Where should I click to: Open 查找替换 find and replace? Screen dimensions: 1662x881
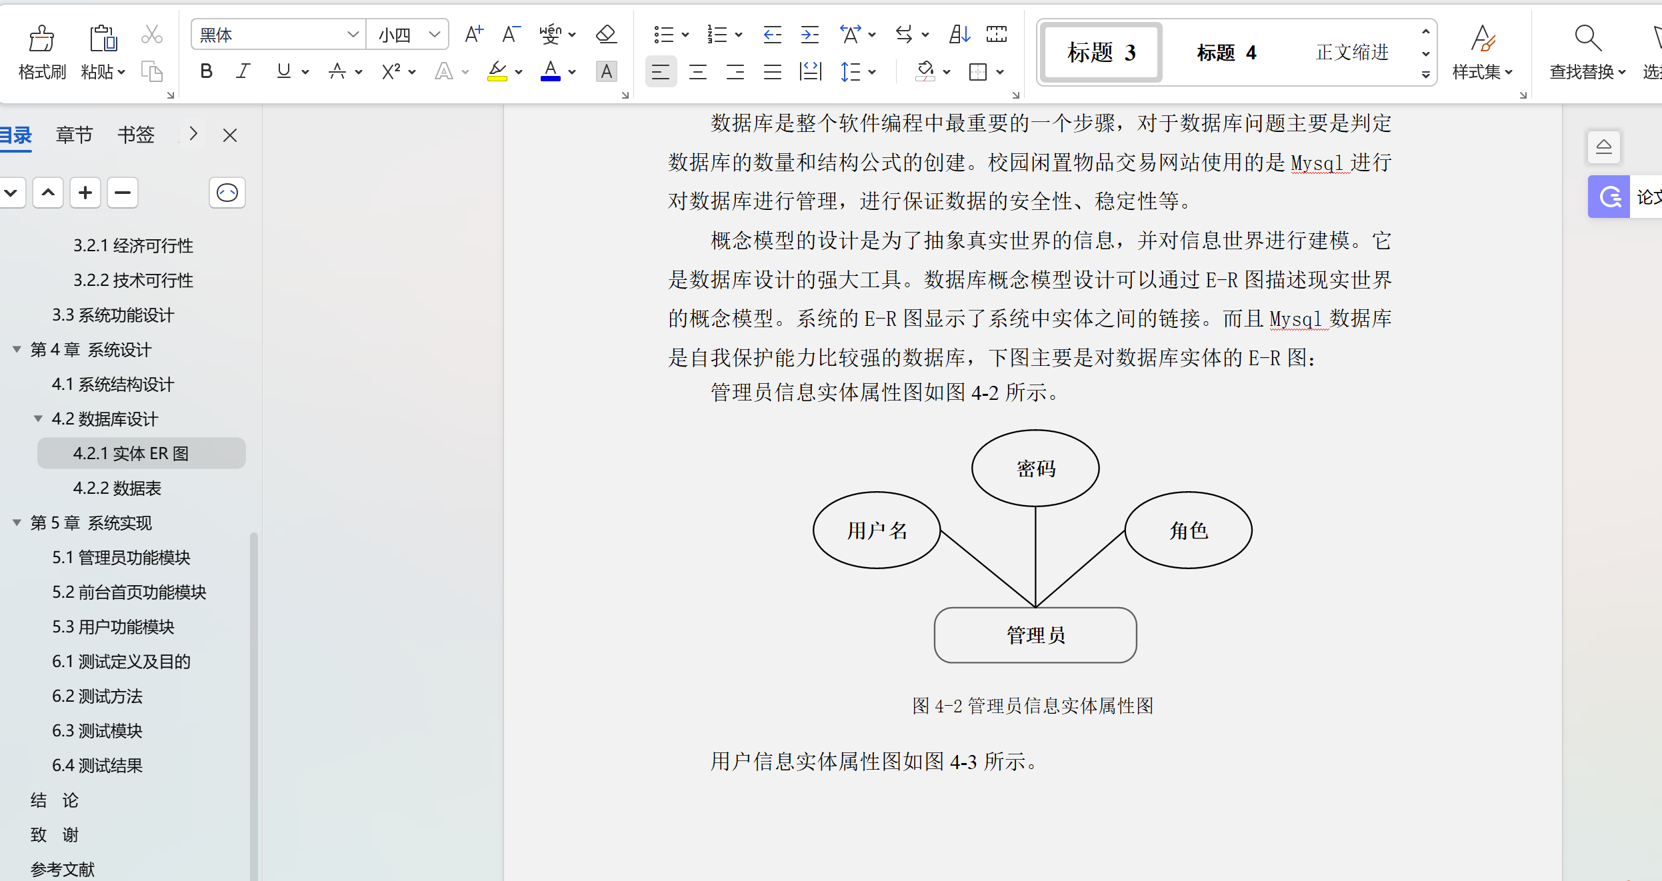click(1587, 71)
